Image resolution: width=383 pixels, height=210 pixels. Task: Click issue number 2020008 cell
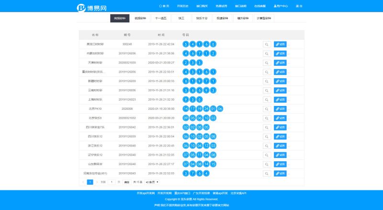pyautogui.click(x=127, y=109)
